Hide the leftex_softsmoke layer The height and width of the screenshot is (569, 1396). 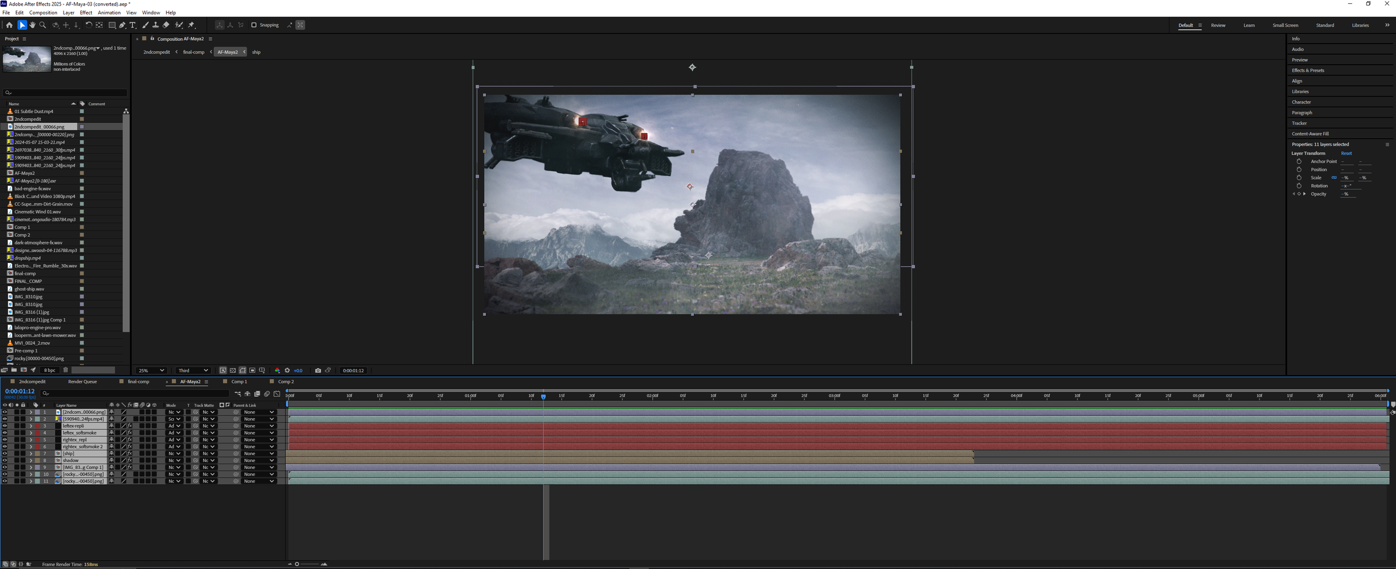4,433
